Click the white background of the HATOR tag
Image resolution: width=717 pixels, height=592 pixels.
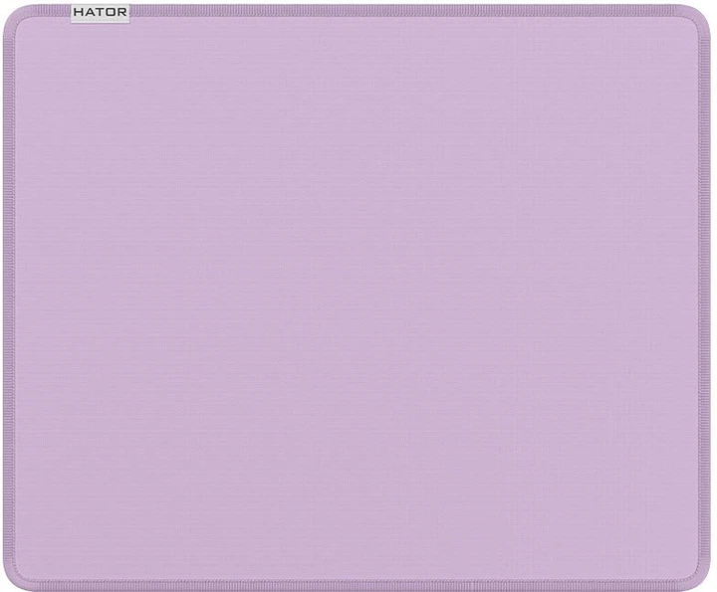click(100, 20)
